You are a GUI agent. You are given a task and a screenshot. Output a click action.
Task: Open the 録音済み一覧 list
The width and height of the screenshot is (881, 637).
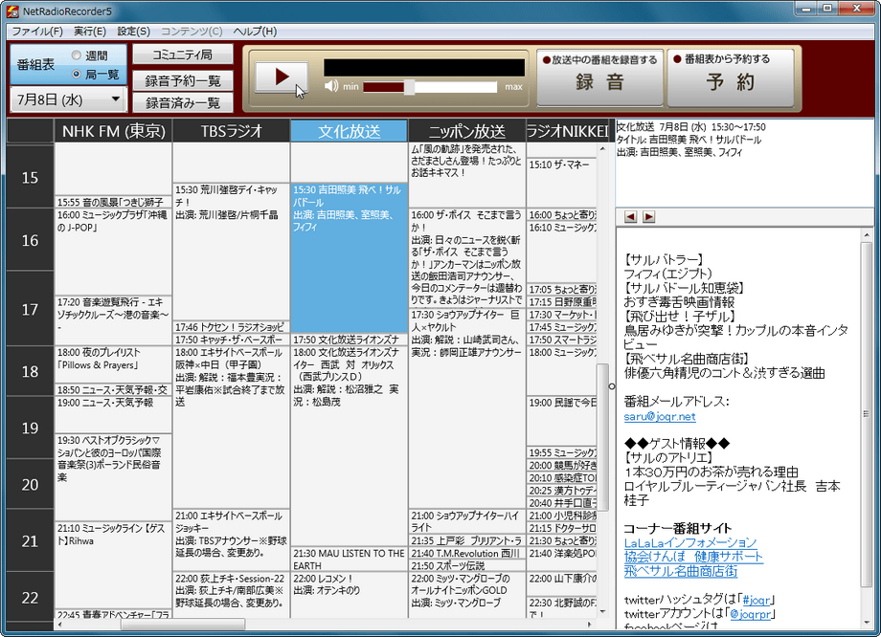point(183,102)
